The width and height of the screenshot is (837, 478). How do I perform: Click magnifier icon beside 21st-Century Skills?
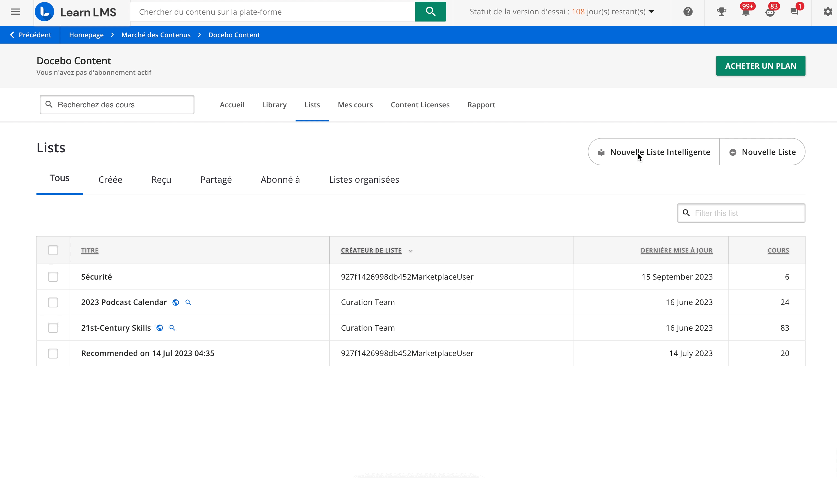[x=172, y=328]
